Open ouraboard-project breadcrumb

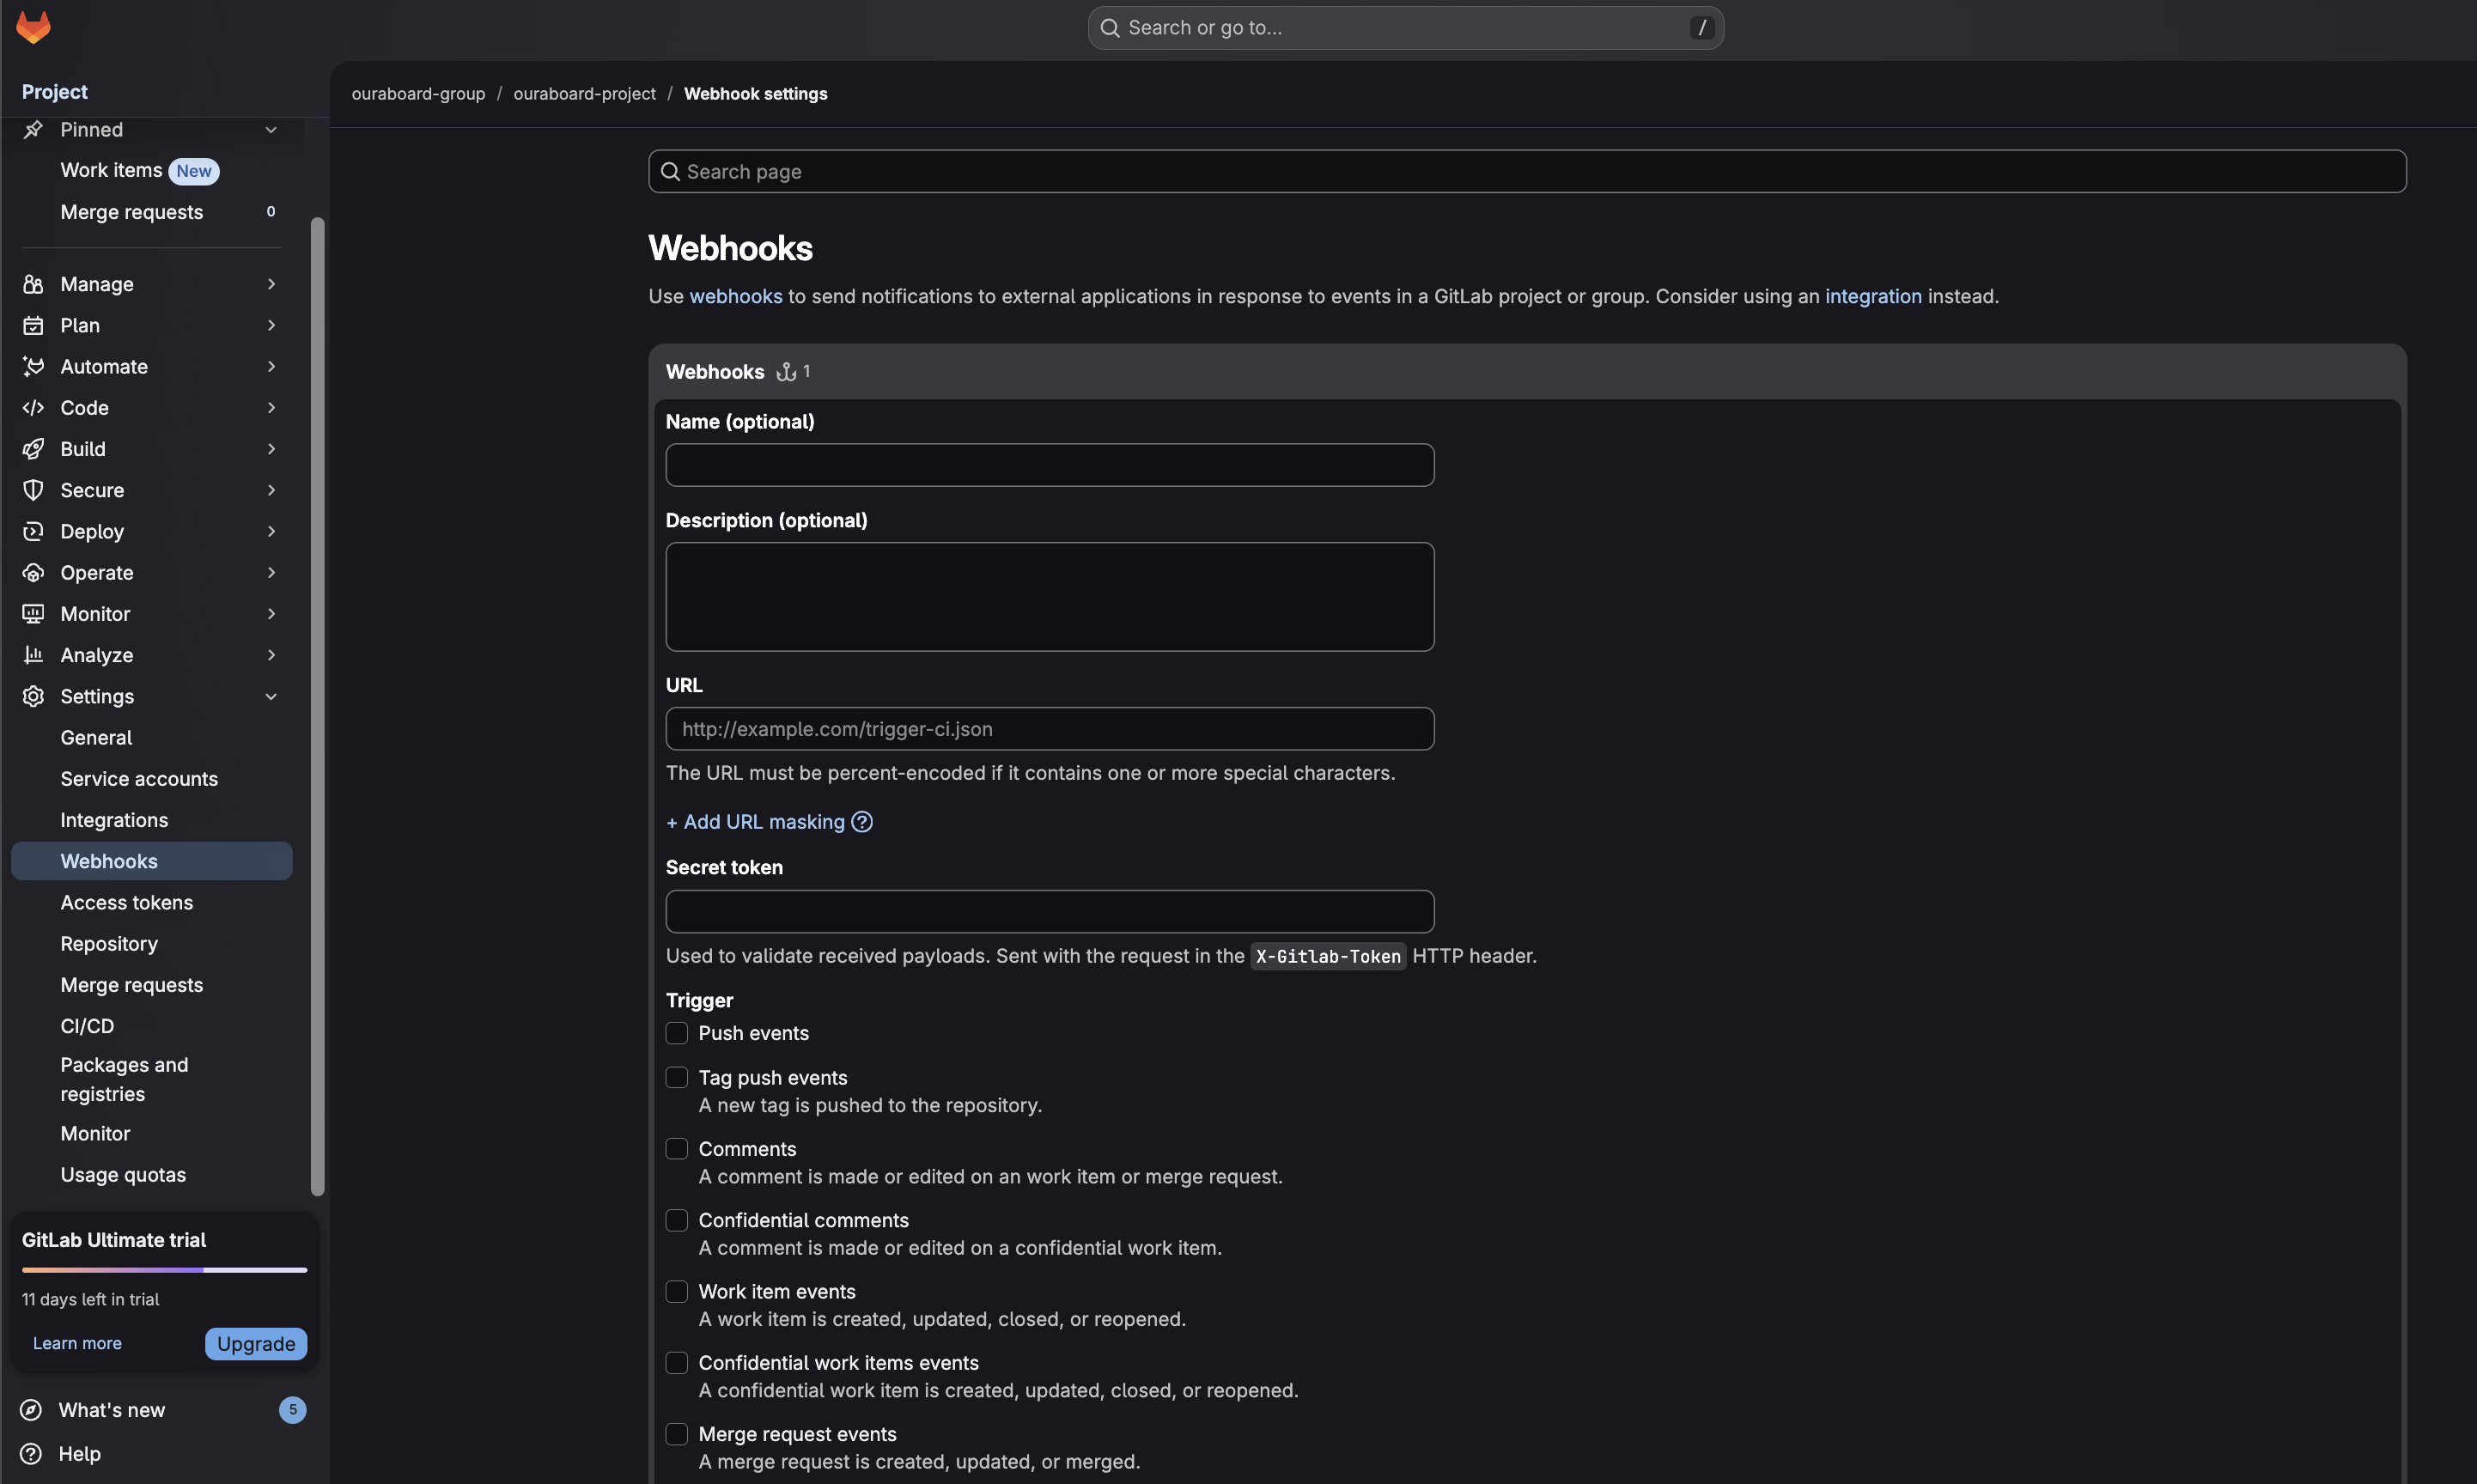point(584,94)
